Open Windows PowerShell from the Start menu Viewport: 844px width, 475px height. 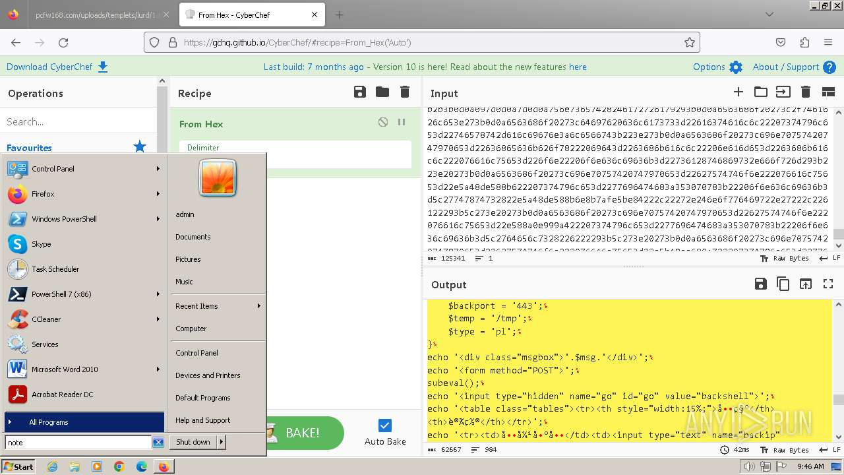pos(84,219)
